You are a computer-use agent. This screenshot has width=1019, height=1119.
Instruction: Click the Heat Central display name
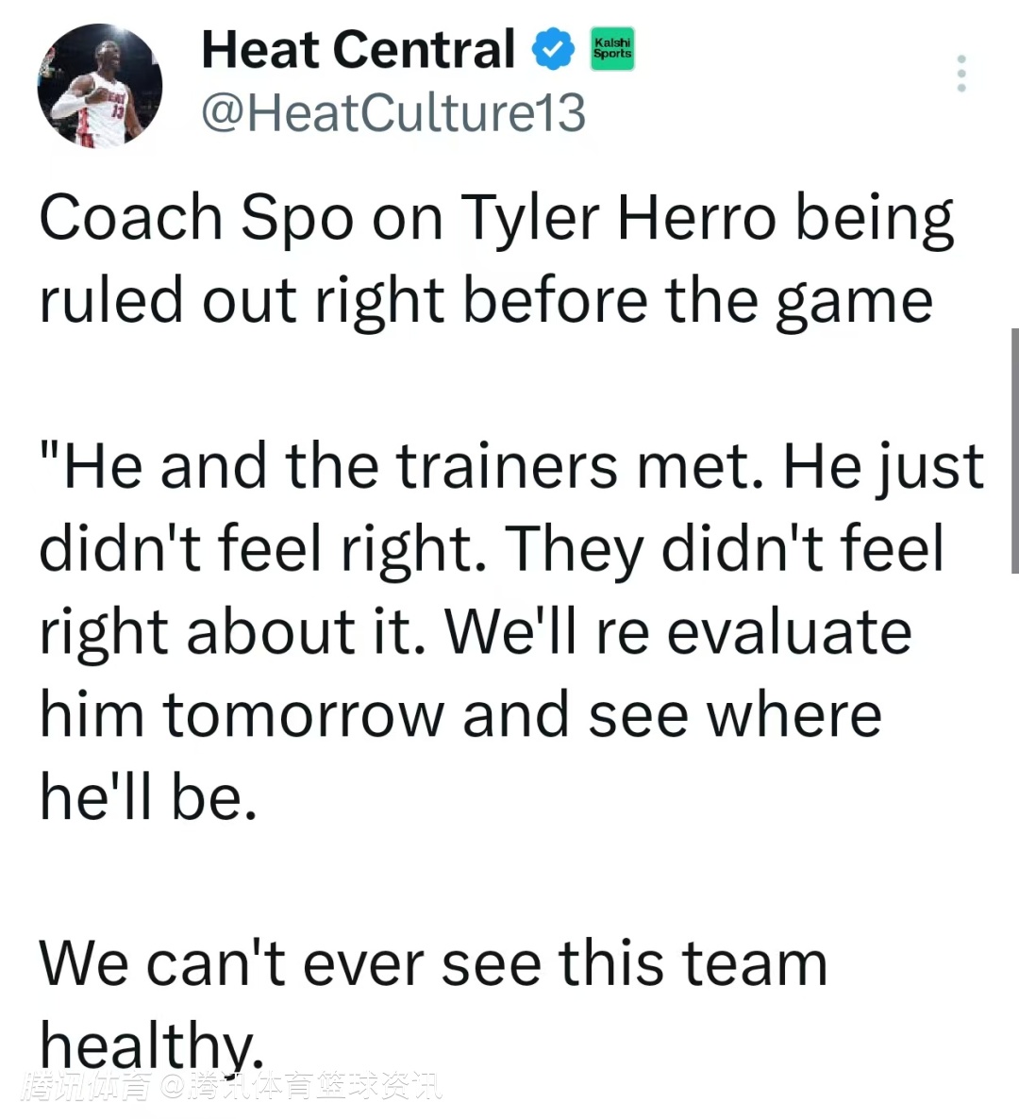click(x=358, y=49)
